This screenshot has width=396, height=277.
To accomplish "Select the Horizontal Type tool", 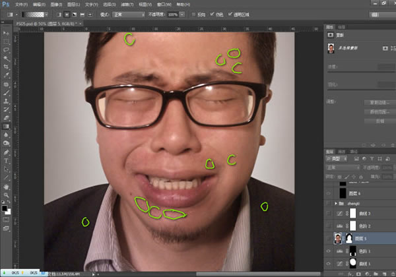I will click(x=6, y=161).
